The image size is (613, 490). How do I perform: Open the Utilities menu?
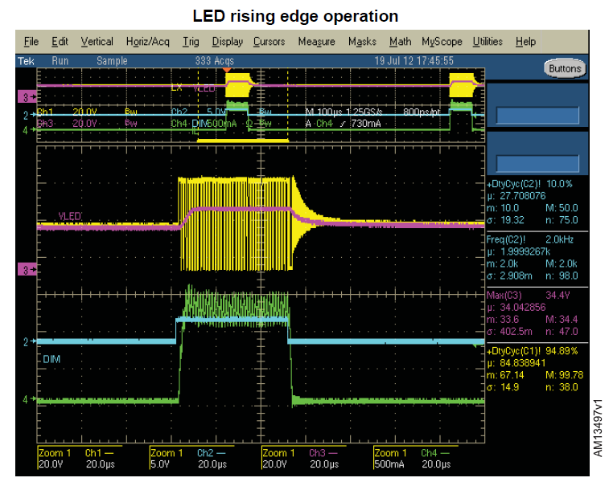[488, 42]
